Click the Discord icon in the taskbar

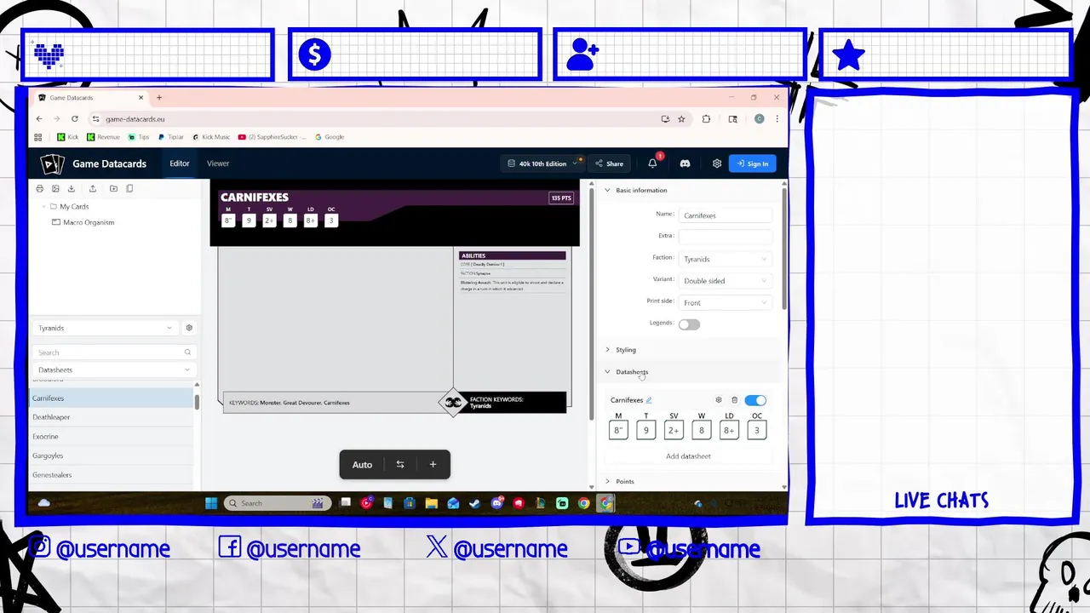point(497,503)
